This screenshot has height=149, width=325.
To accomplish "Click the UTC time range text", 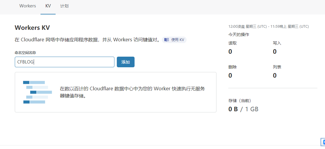I will coord(269,27).
